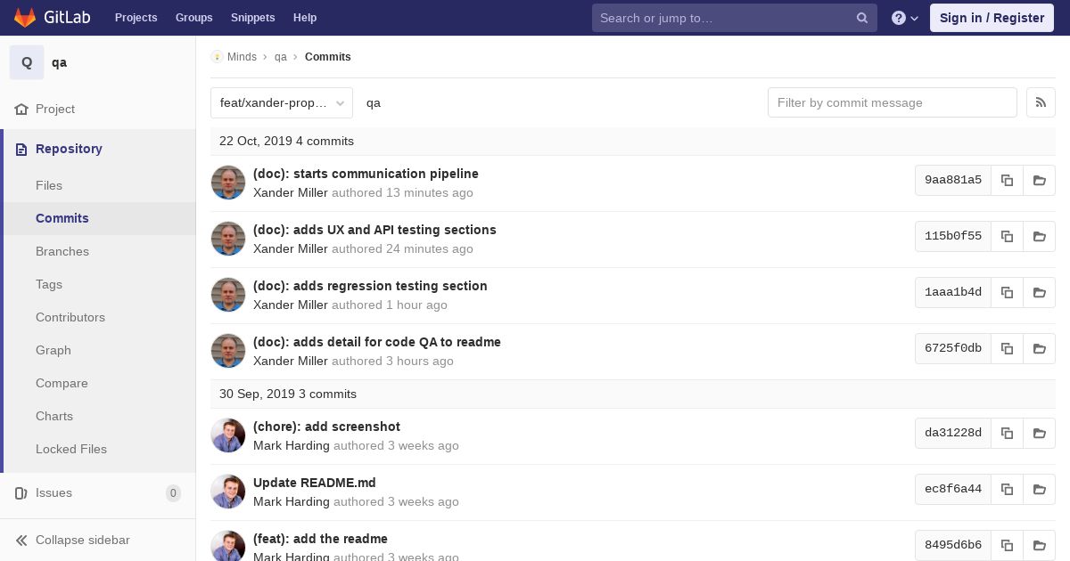Viewport: 1070px width, 561px height.
Task: Click Xander Miller author link on the 1aaa1b4d commit
Action: pyautogui.click(x=291, y=305)
